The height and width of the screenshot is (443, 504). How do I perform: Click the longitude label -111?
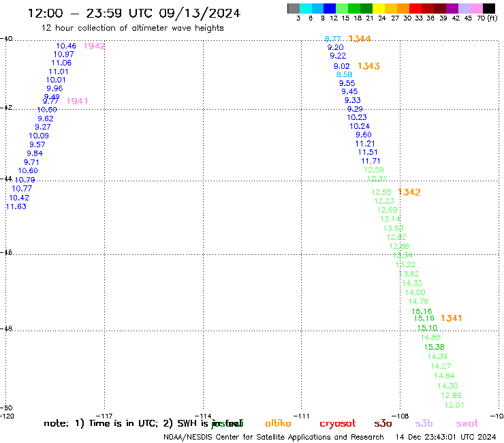pos(302,416)
